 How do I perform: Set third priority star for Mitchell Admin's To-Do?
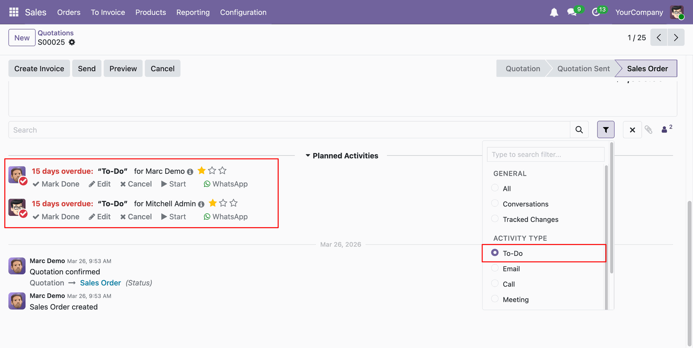click(234, 203)
